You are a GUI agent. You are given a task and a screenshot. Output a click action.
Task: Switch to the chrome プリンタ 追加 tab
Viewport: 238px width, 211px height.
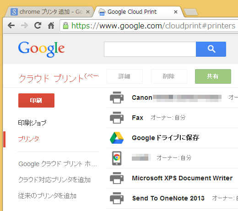tap(49, 12)
